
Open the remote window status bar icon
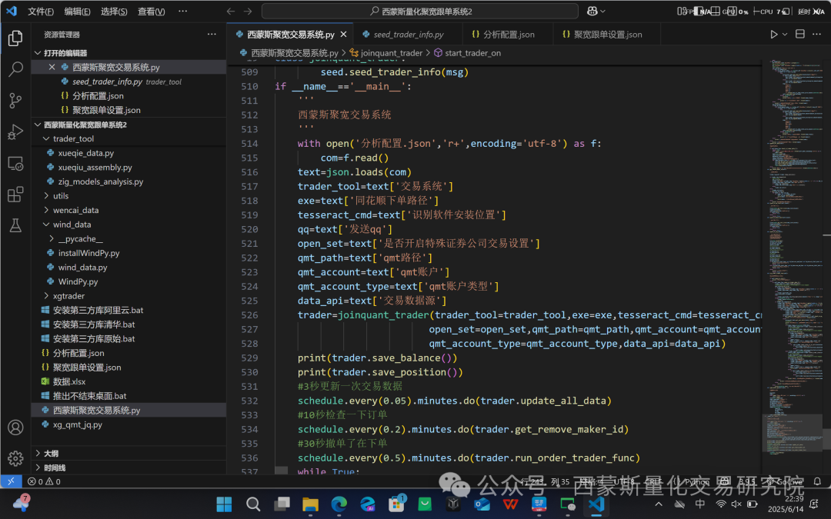(x=11, y=481)
